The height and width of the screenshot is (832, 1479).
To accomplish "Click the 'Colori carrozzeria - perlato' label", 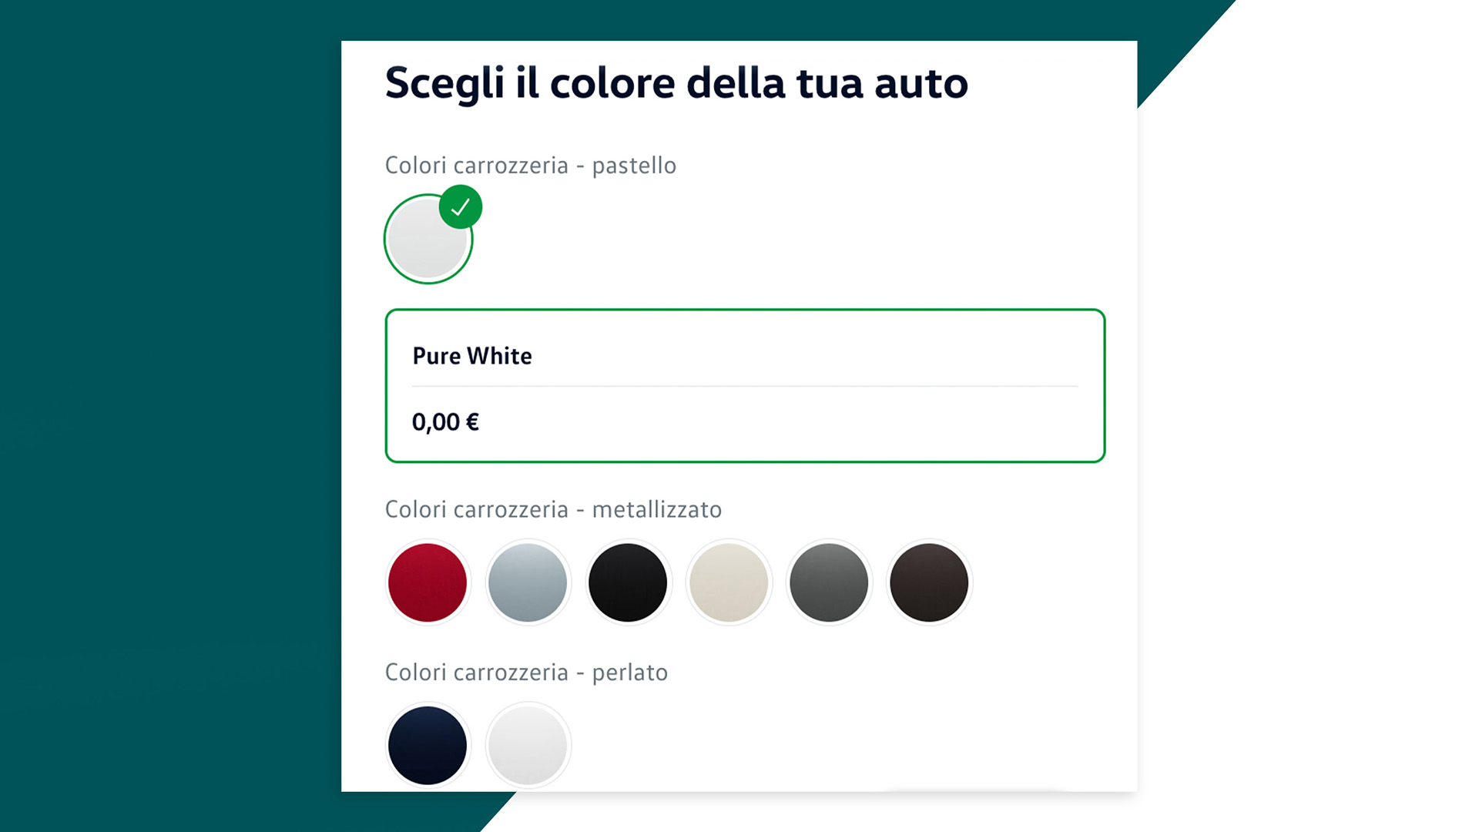I will pos(526,673).
